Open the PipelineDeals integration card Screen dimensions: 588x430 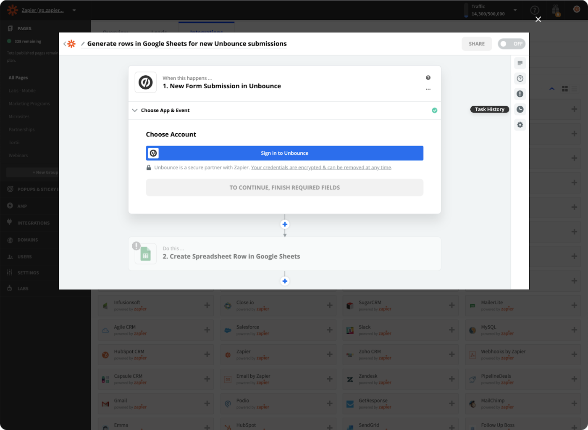pyautogui.click(x=523, y=379)
